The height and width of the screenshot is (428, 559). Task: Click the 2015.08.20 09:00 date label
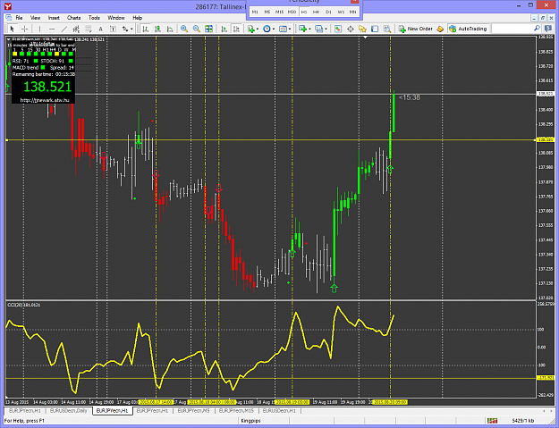tap(389, 402)
